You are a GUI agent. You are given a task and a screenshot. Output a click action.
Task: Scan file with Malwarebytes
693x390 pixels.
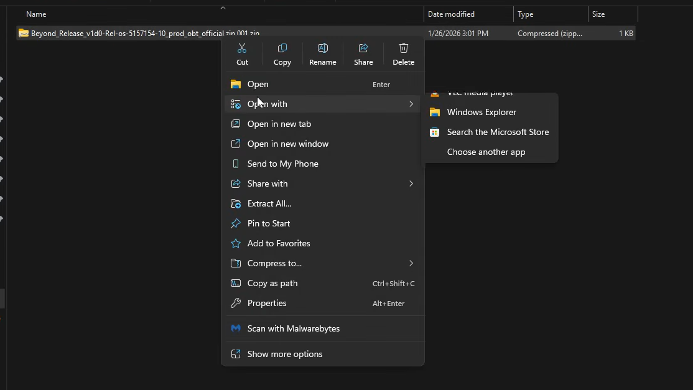293,328
